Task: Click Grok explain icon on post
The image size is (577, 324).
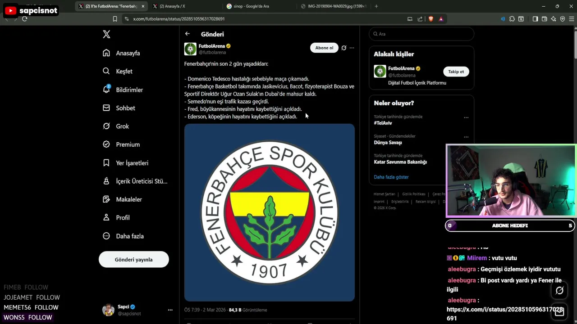Action: tap(344, 48)
